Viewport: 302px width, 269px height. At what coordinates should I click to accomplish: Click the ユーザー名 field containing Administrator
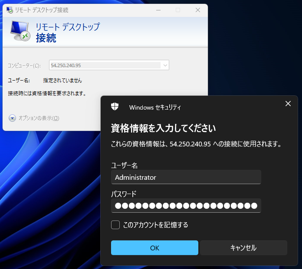coord(186,177)
